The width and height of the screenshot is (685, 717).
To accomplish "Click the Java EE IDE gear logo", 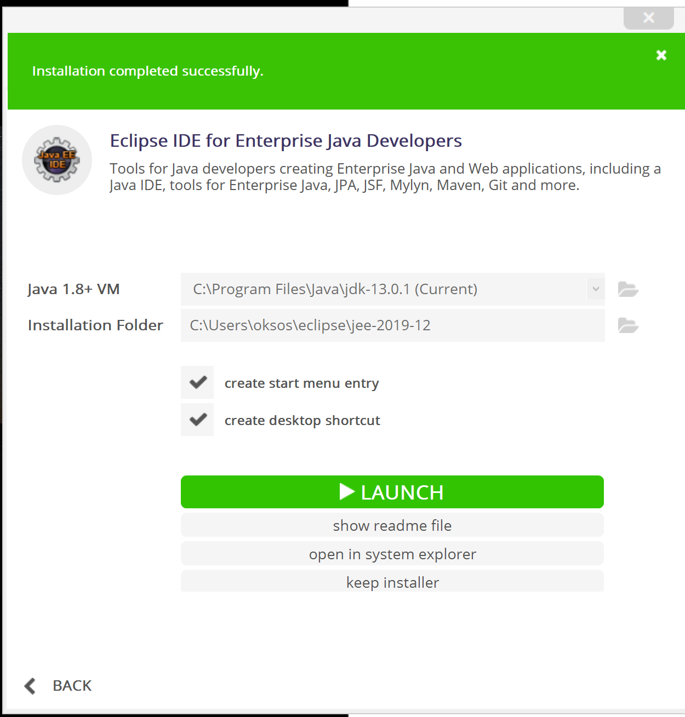I will [x=57, y=160].
